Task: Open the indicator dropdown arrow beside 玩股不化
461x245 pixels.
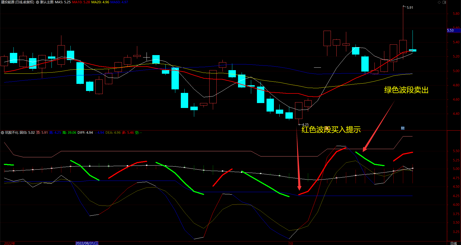Action: (2, 133)
